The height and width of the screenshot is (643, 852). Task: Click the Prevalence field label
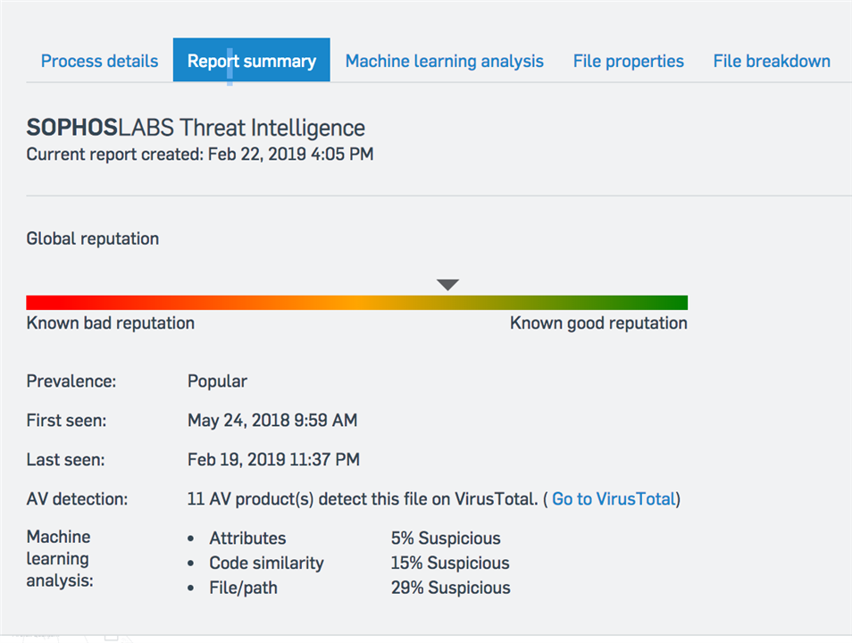(x=71, y=381)
